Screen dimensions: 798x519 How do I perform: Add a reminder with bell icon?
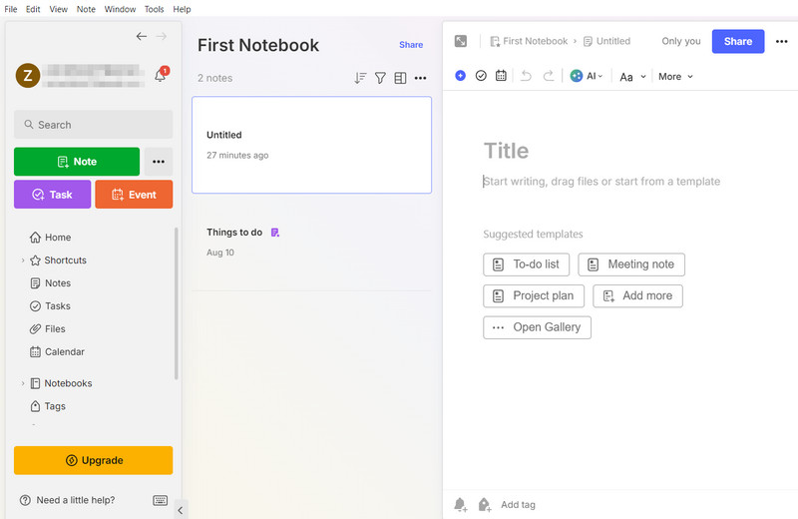pyautogui.click(x=460, y=505)
